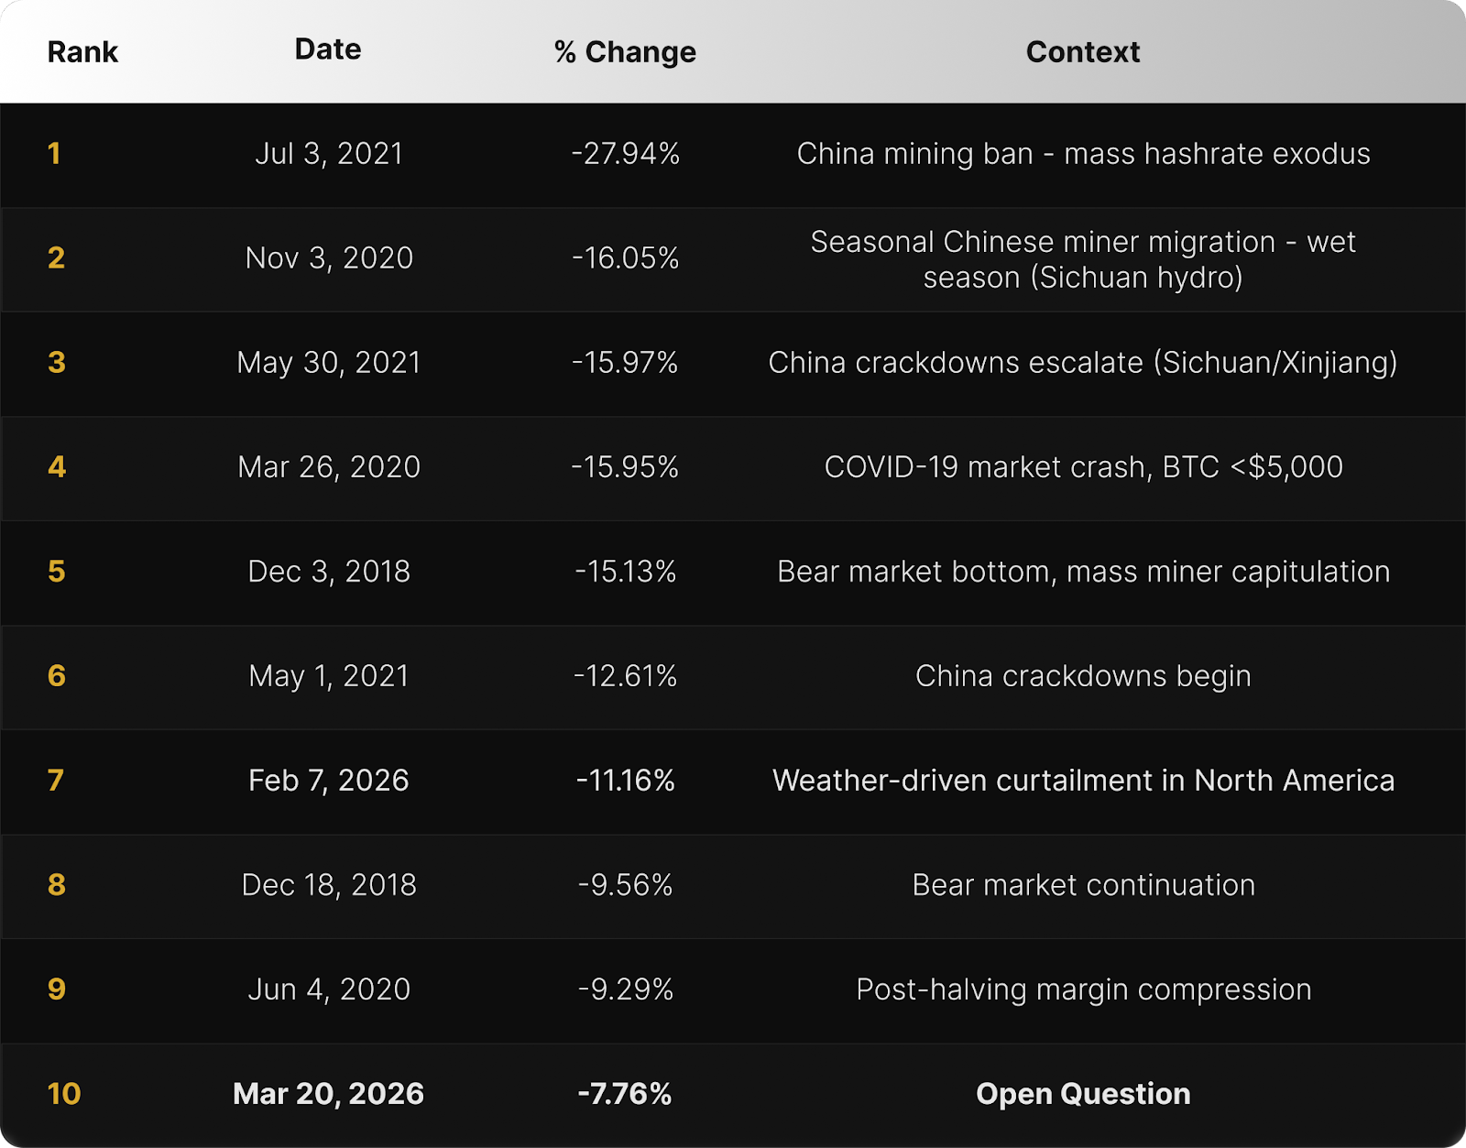Screen dimensions: 1466x1148
Task: Click the -9.56% change value
Action: coord(625,884)
